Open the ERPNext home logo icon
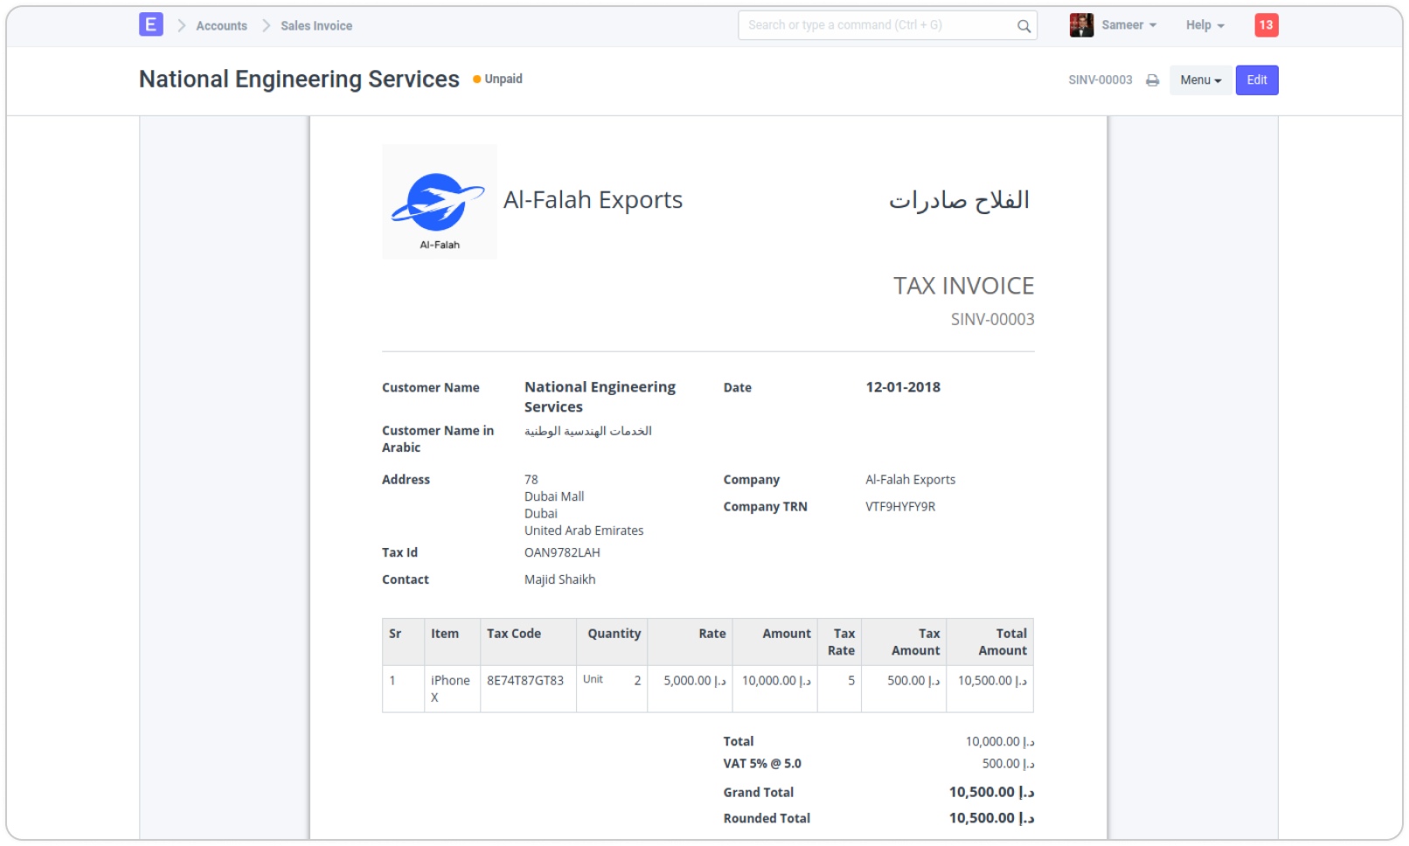1409x846 pixels. pyautogui.click(x=151, y=24)
